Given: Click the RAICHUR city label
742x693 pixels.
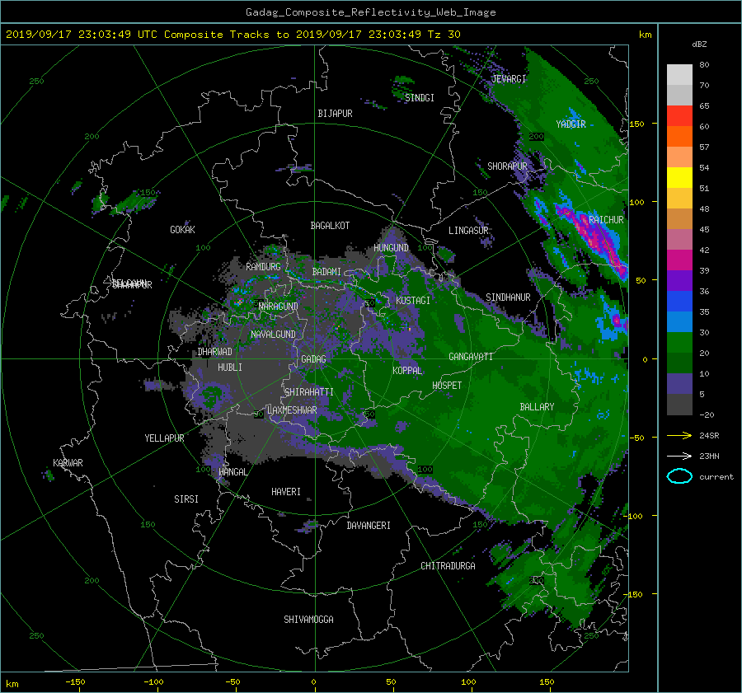Looking at the screenshot, I should pyautogui.click(x=606, y=220).
